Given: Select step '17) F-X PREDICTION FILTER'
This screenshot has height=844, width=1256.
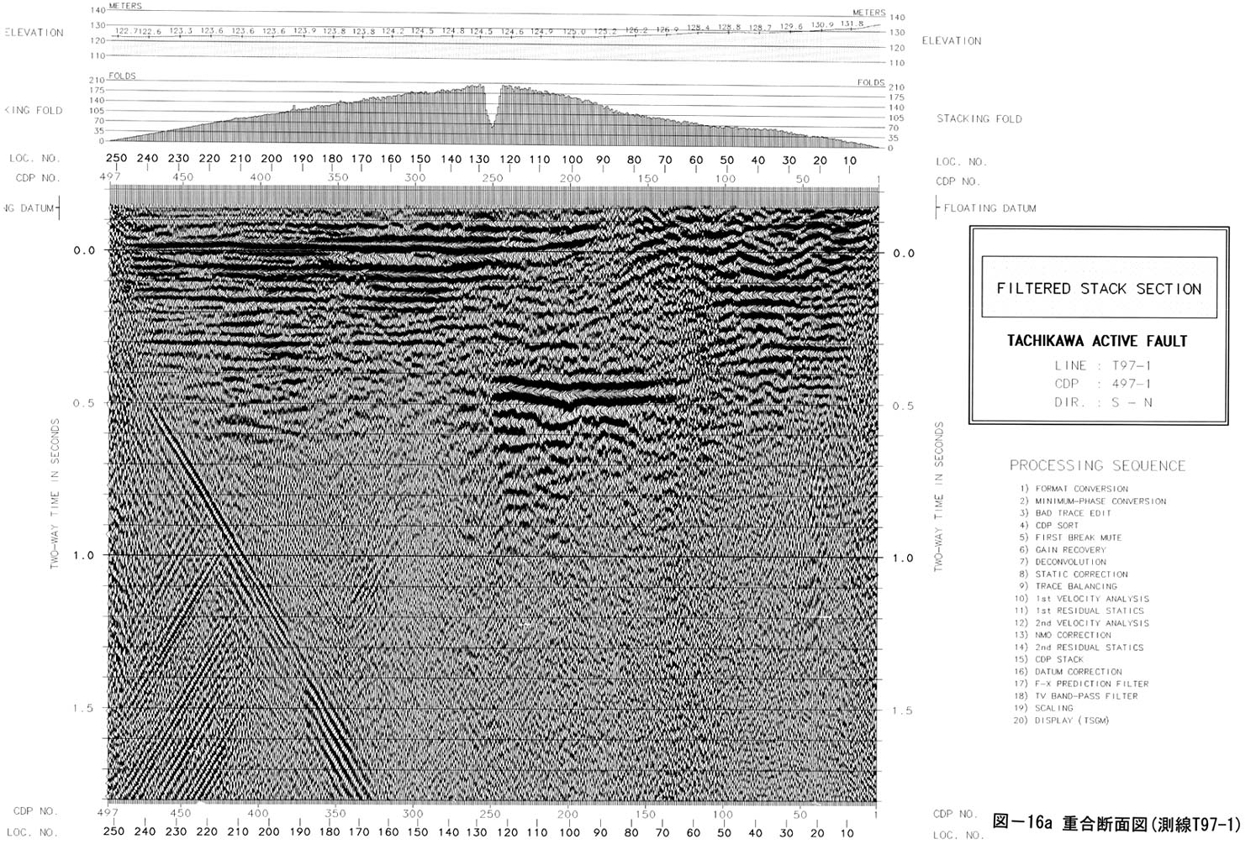Looking at the screenshot, I should pos(1082,684).
